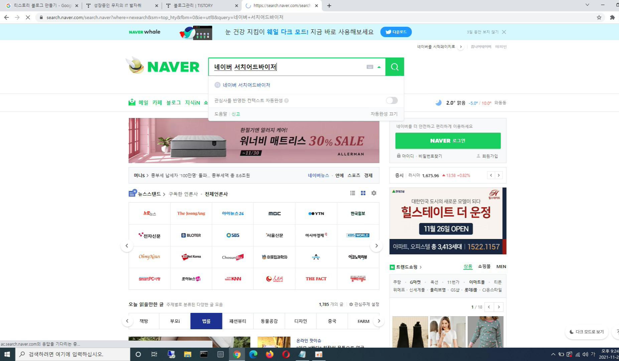The image size is (619, 361).
Task: Open the KBS WORLD press tile
Action: point(358,235)
